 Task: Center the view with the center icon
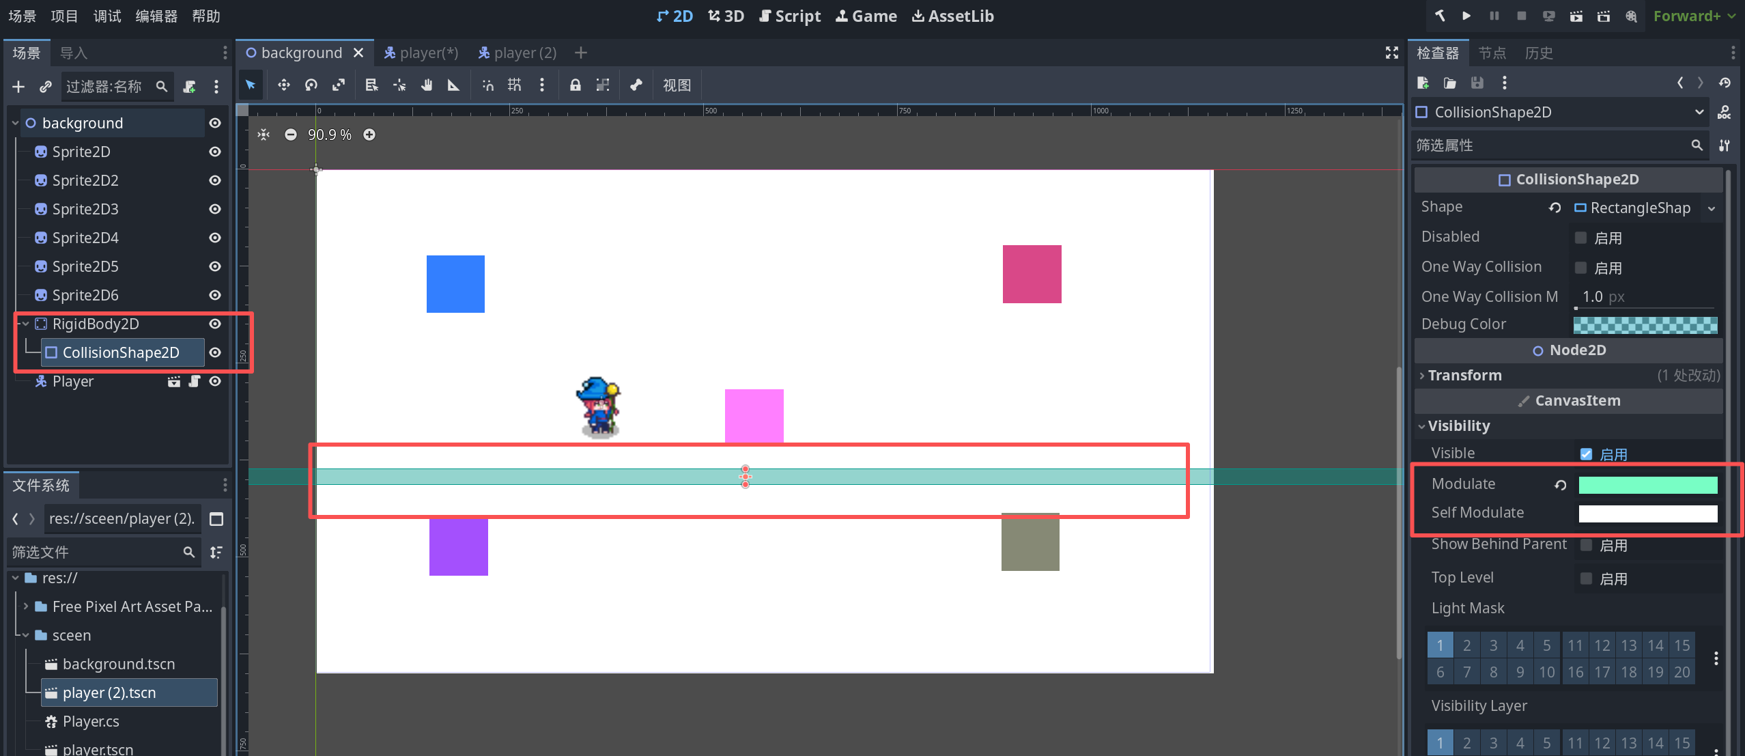coord(264,135)
